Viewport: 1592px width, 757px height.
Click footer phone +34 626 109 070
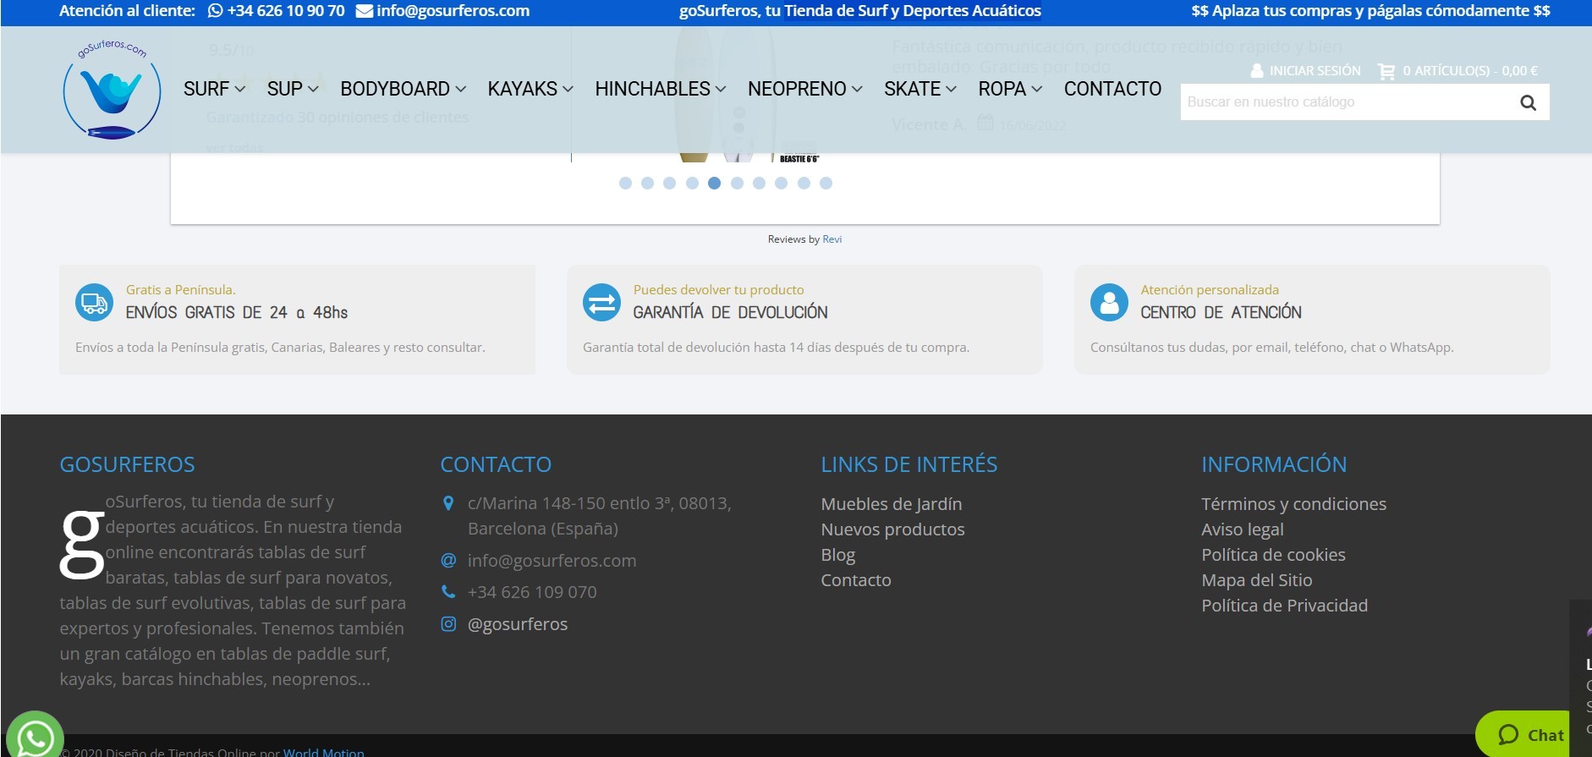[x=532, y=592]
